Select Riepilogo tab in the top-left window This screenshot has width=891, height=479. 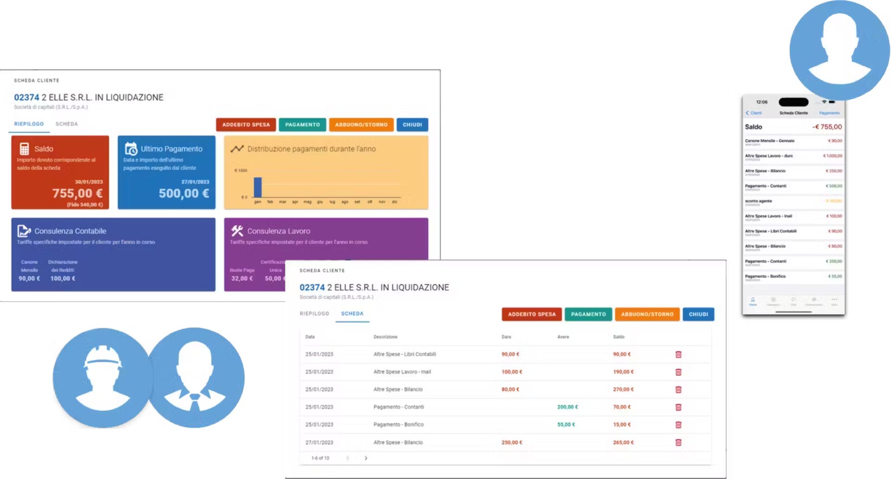29,124
